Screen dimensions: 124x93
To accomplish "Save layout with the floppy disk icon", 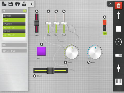I will (x=11, y=4).
